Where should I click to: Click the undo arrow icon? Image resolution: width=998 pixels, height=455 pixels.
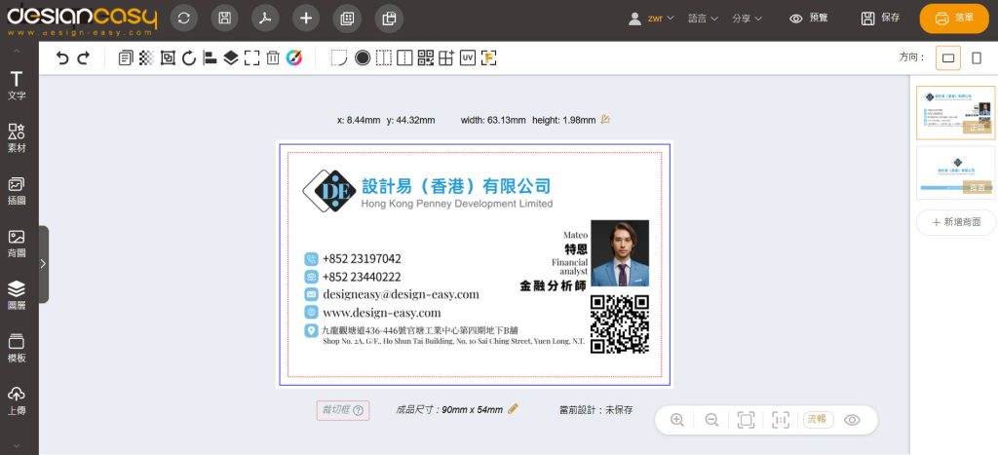62,58
